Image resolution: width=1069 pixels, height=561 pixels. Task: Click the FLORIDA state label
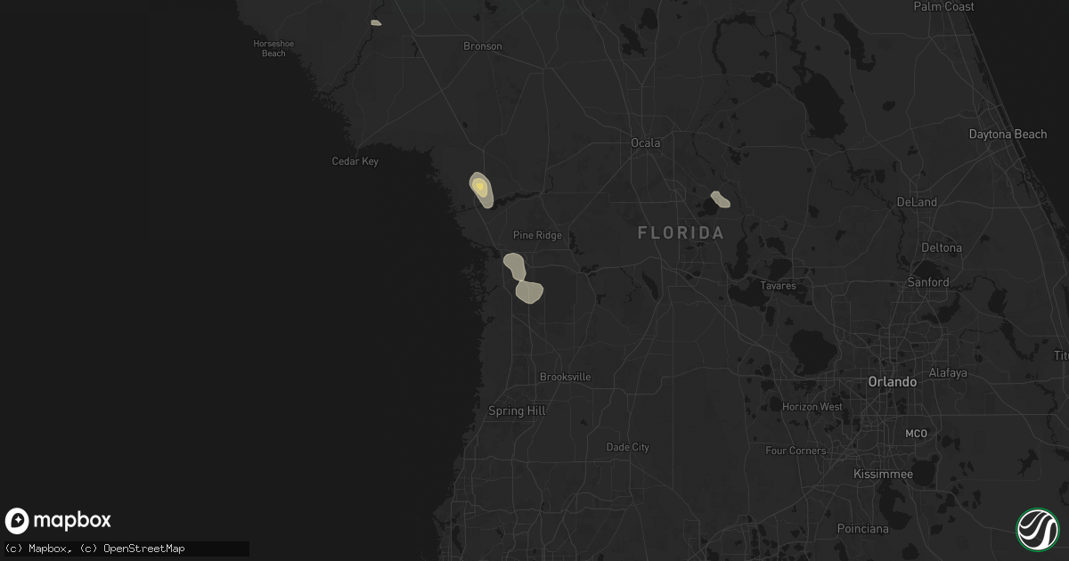coord(681,233)
